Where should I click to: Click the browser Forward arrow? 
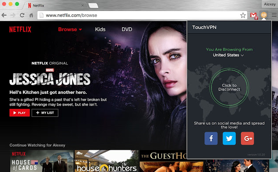point(13,15)
